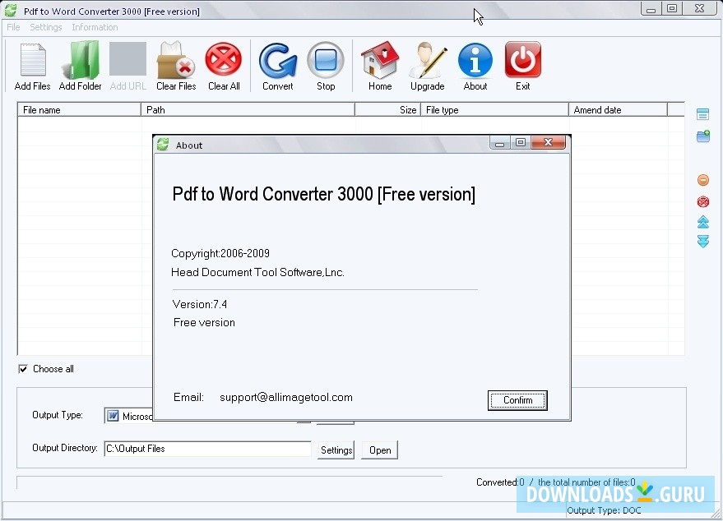Click the red remove-all sidebar icon

(703, 201)
